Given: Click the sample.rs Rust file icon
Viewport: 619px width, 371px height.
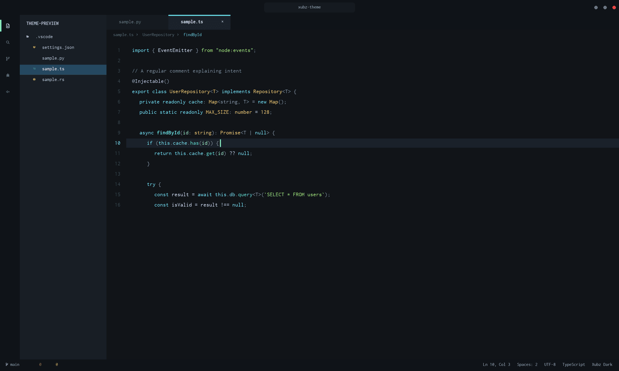Looking at the screenshot, I should click(x=34, y=80).
